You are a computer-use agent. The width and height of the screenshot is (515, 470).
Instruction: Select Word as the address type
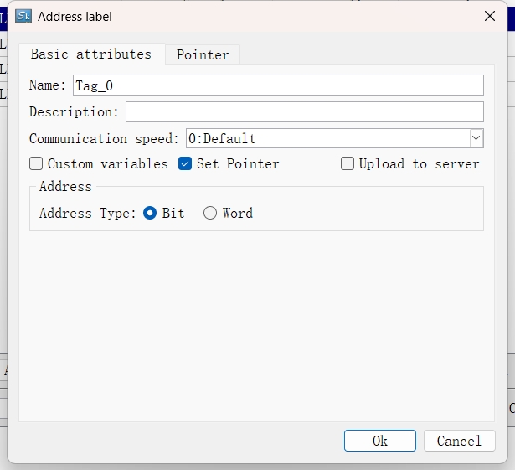pyautogui.click(x=210, y=213)
